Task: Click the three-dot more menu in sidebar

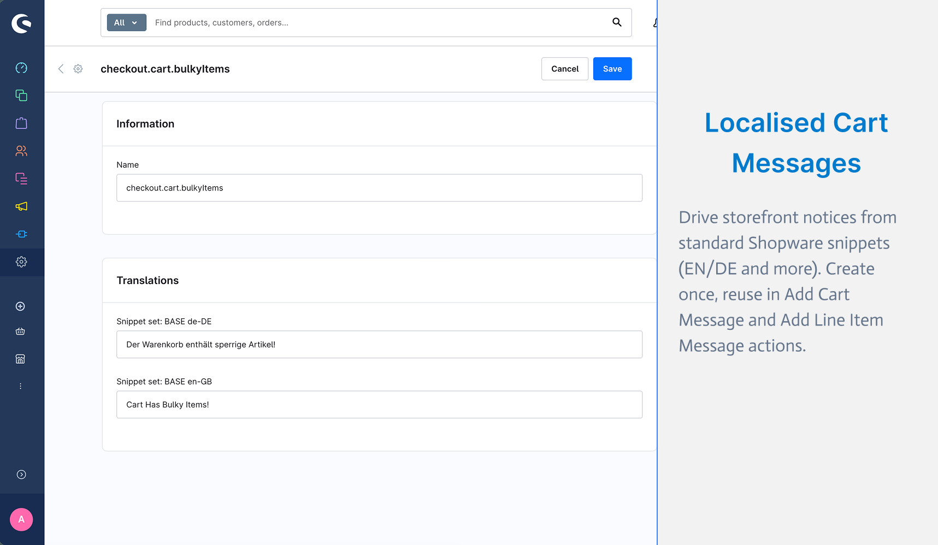Action: click(x=20, y=386)
